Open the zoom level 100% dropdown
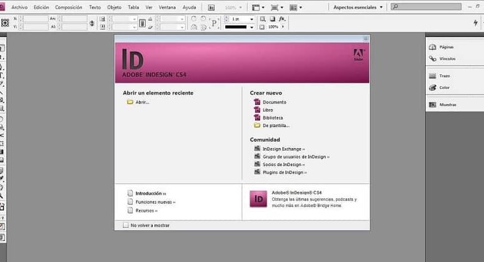The image size is (484, 262). point(233,7)
